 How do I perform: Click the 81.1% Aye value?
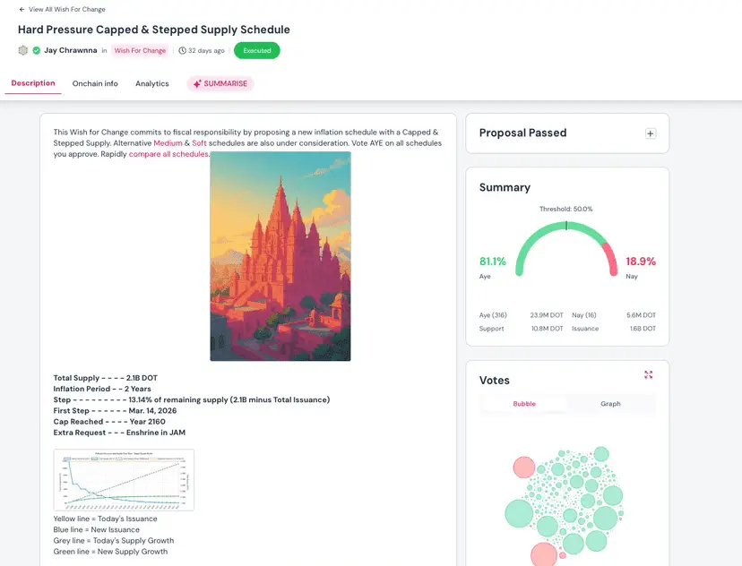[493, 262]
